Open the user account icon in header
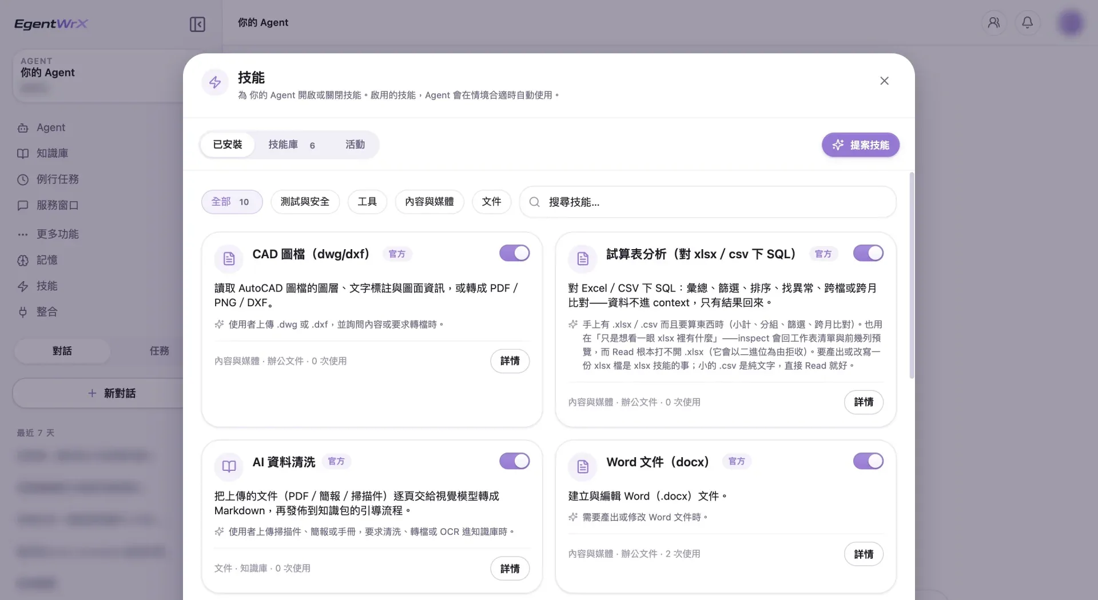The width and height of the screenshot is (1098, 600). 994,23
